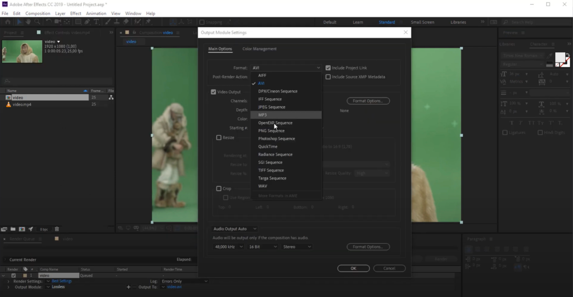
Task: Switch to the Color Management tab
Action: click(x=259, y=49)
